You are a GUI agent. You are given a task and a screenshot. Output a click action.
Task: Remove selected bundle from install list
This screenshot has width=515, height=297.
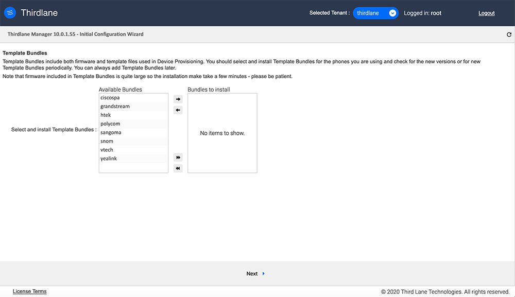pyautogui.click(x=178, y=110)
